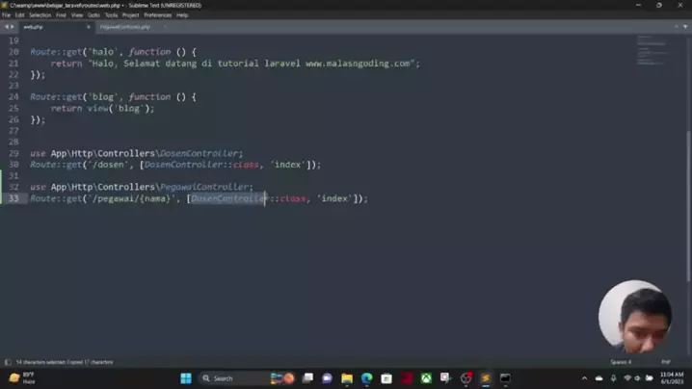Close the web.php tab

89,27
